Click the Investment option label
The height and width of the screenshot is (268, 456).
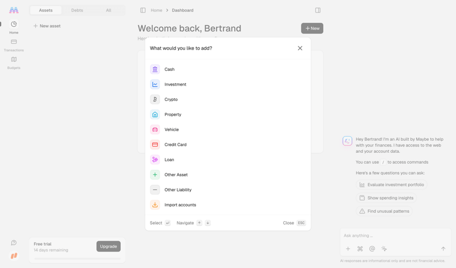pyautogui.click(x=176, y=84)
